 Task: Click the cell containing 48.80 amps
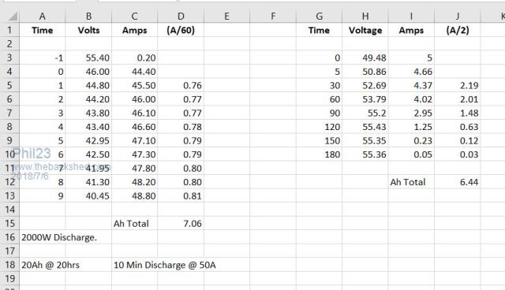[135, 195]
